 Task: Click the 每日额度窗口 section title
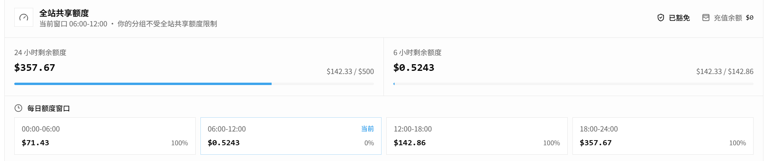(x=49, y=108)
